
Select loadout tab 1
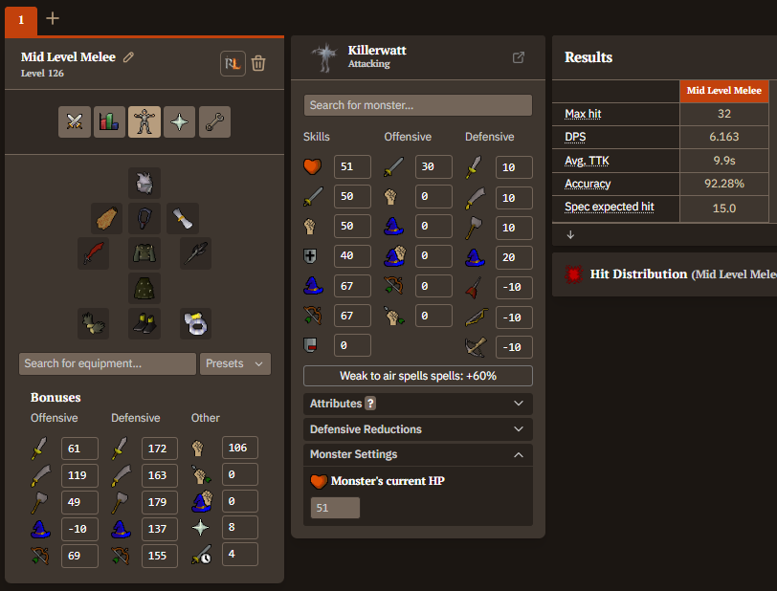pyautogui.click(x=20, y=19)
